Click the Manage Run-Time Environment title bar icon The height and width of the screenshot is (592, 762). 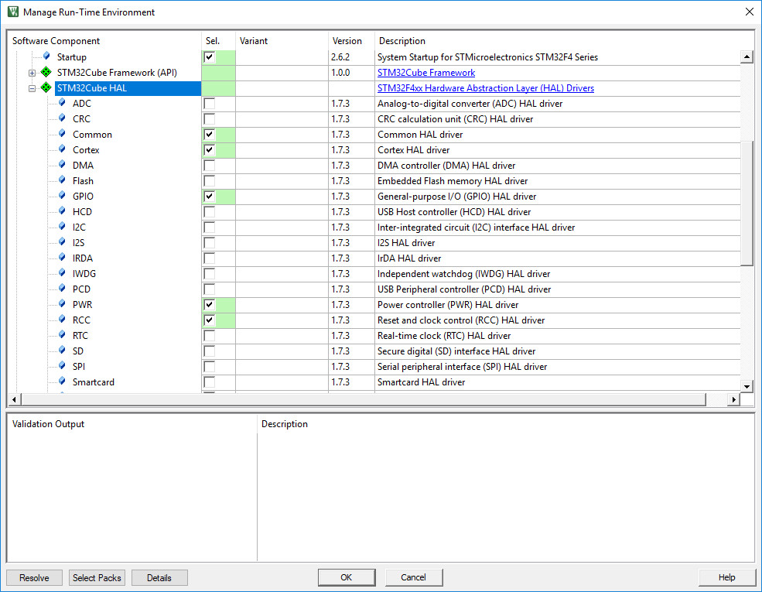coord(13,12)
